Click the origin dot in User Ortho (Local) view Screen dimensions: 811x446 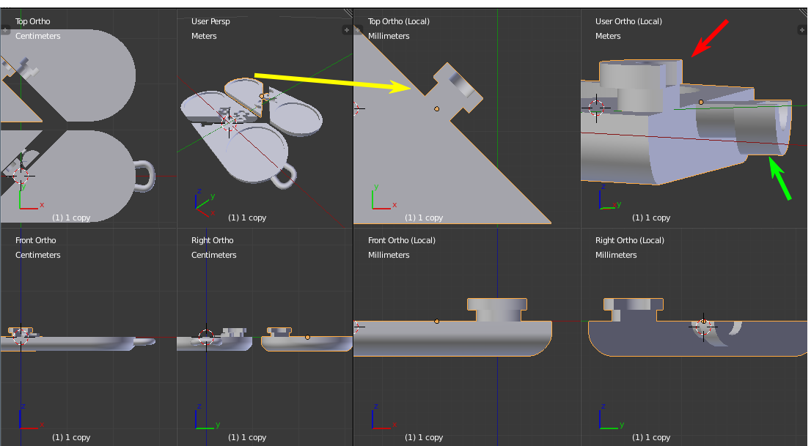701,102
